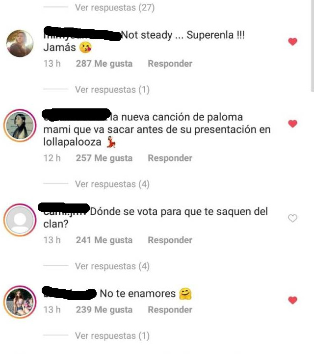
Task: Unlike the 'No te enamores' comment heart
Action: [x=292, y=300]
